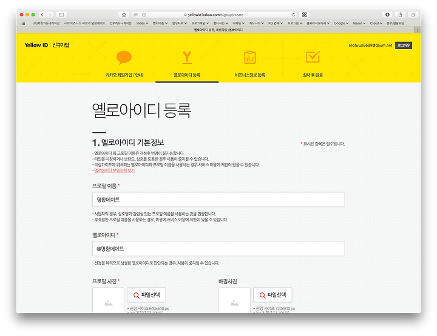Open the bookmarks grid icon in favorites bar
The image size is (437, 336).
coord(23,23)
